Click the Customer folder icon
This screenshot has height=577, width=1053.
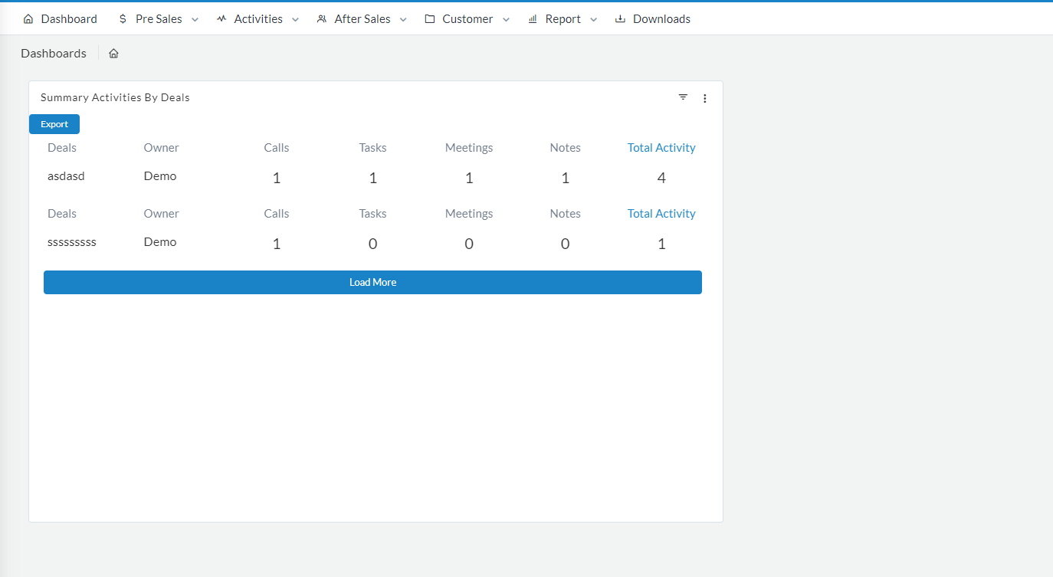click(x=430, y=19)
